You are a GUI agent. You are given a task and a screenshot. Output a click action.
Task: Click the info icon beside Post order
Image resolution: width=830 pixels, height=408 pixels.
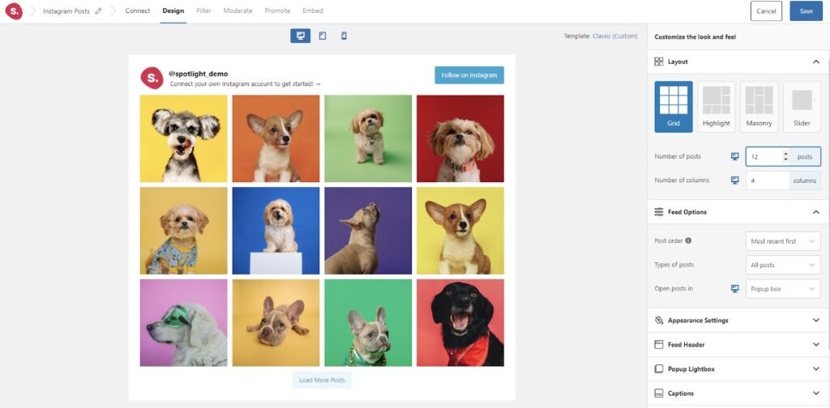(x=688, y=240)
